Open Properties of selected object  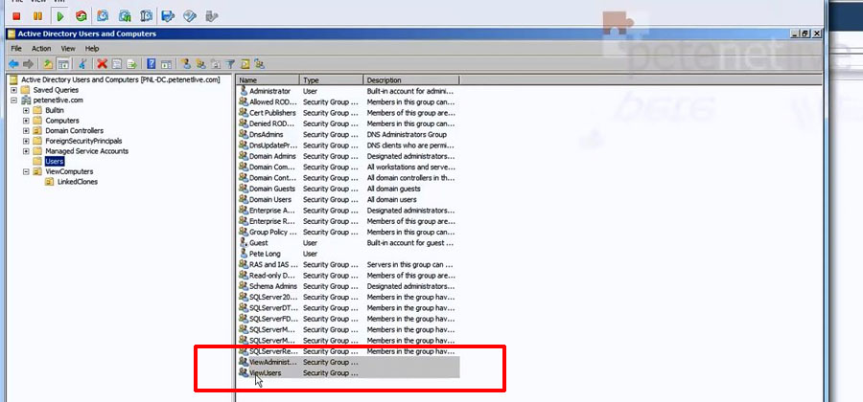pos(117,64)
